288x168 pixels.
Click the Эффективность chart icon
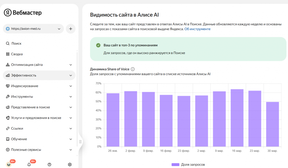point(8,75)
